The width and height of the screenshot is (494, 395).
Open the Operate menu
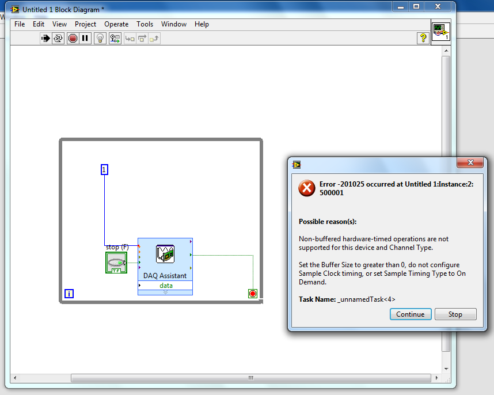point(116,24)
